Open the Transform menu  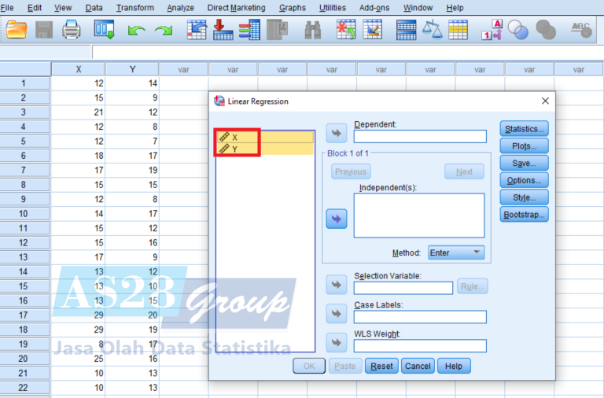tap(134, 8)
